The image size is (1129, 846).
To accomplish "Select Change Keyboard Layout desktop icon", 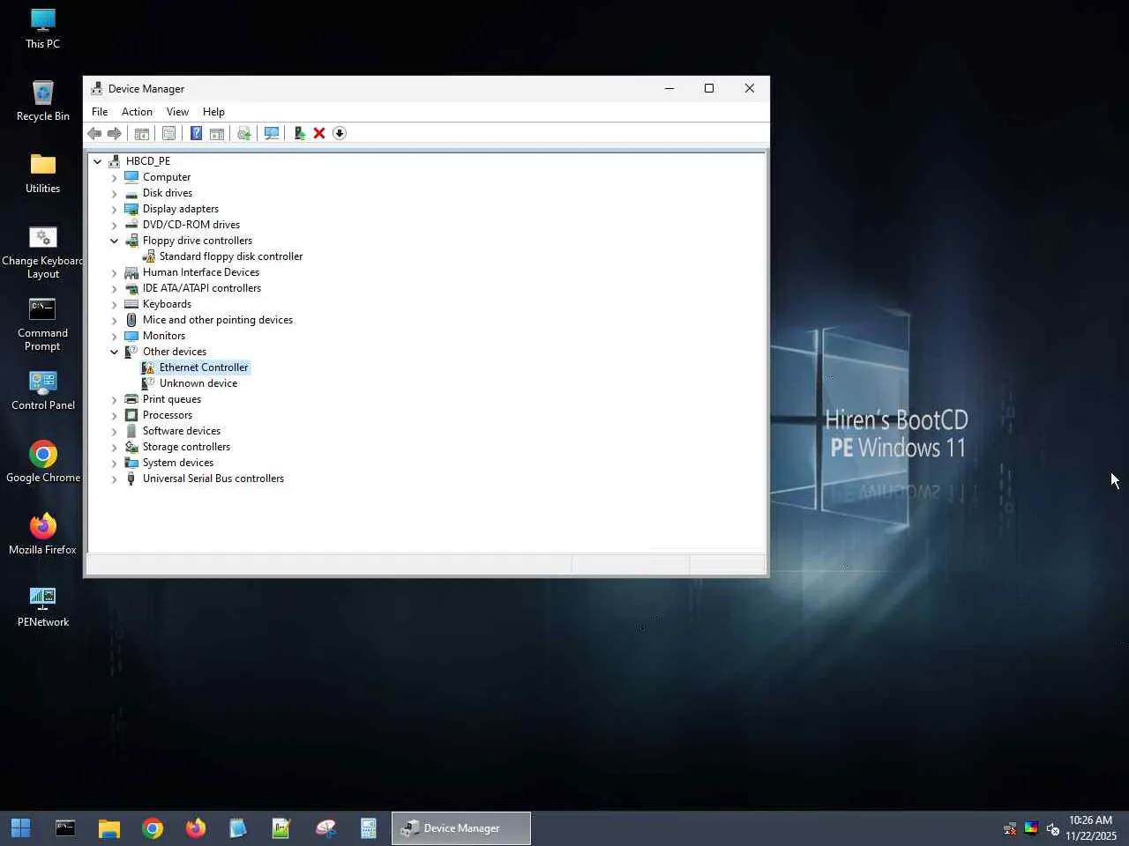I will 42,252.
